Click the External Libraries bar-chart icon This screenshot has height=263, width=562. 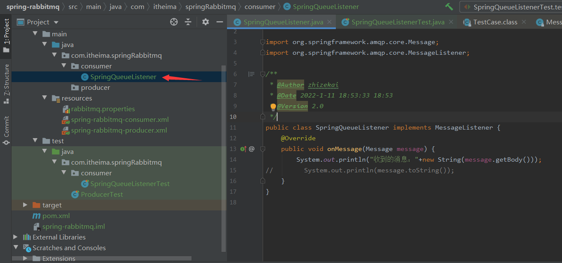pyautogui.click(x=27, y=237)
